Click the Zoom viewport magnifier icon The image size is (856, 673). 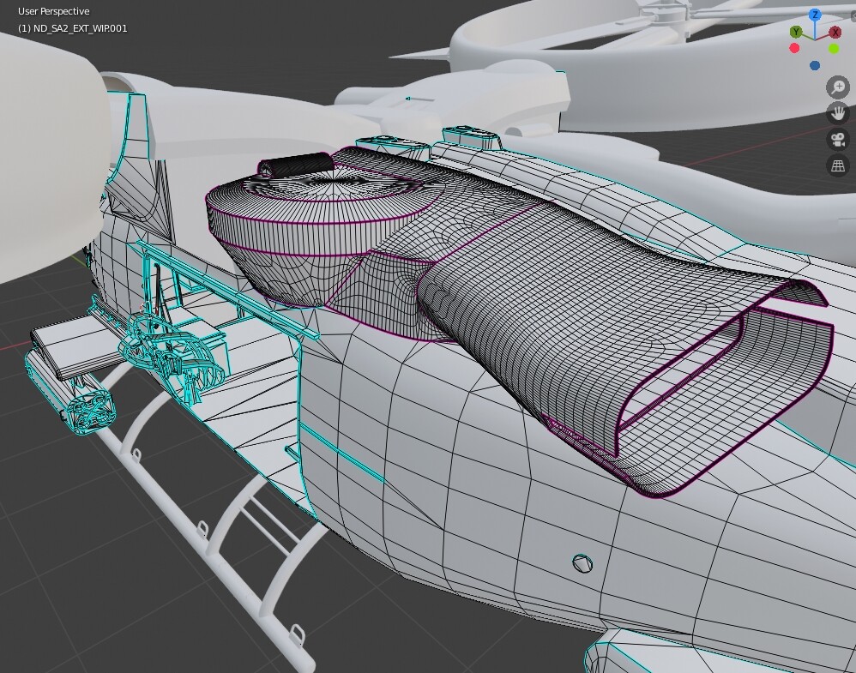coord(838,87)
